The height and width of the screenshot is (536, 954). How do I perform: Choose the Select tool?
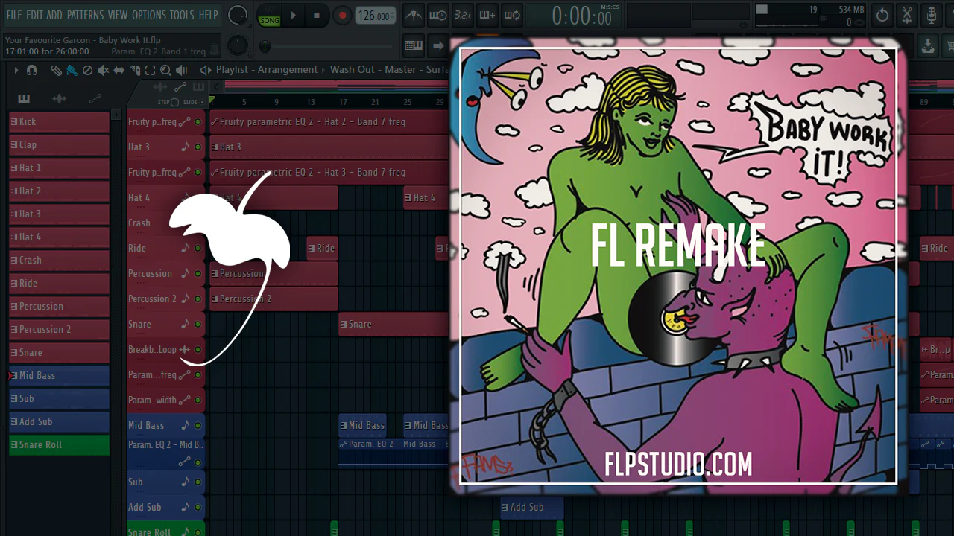tap(150, 70)
